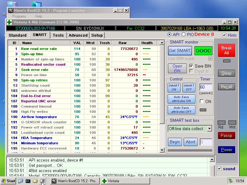This screenshot has width=247, height=185.
Task: Click SMART table scrollbar down arrow
Action: click(x=162, y=150)
